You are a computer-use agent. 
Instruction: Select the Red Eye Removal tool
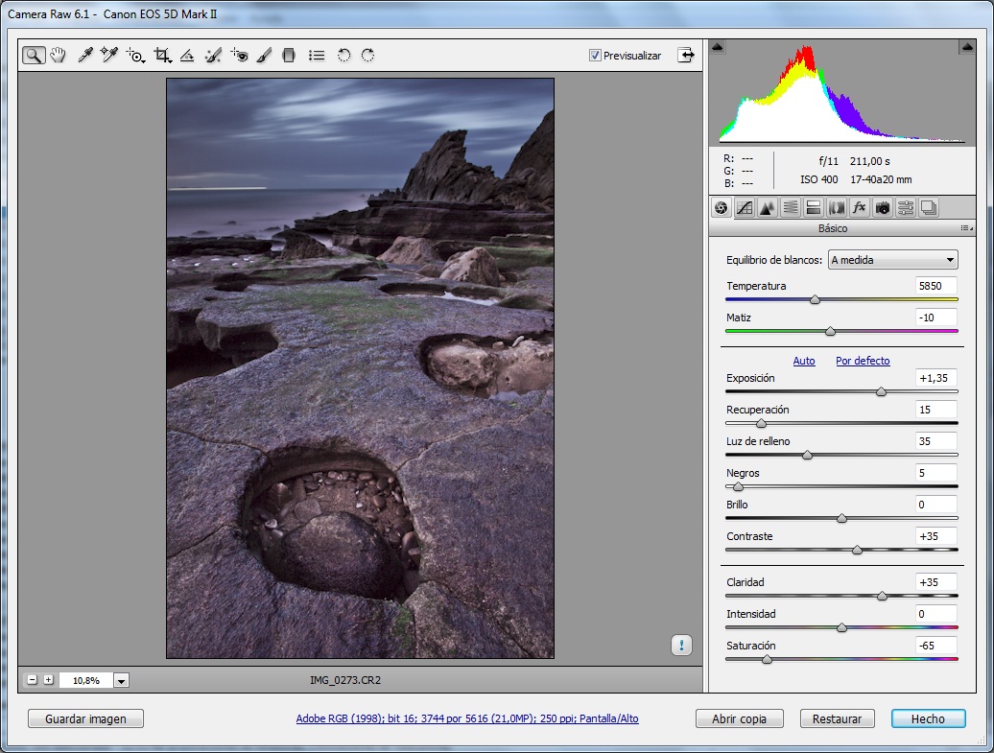(x=239, y=56)
